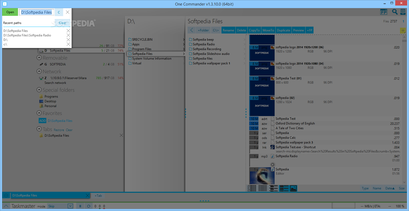Select the first view-mode icon with labeled lines

pyautogui.click(x=252, y=188)
